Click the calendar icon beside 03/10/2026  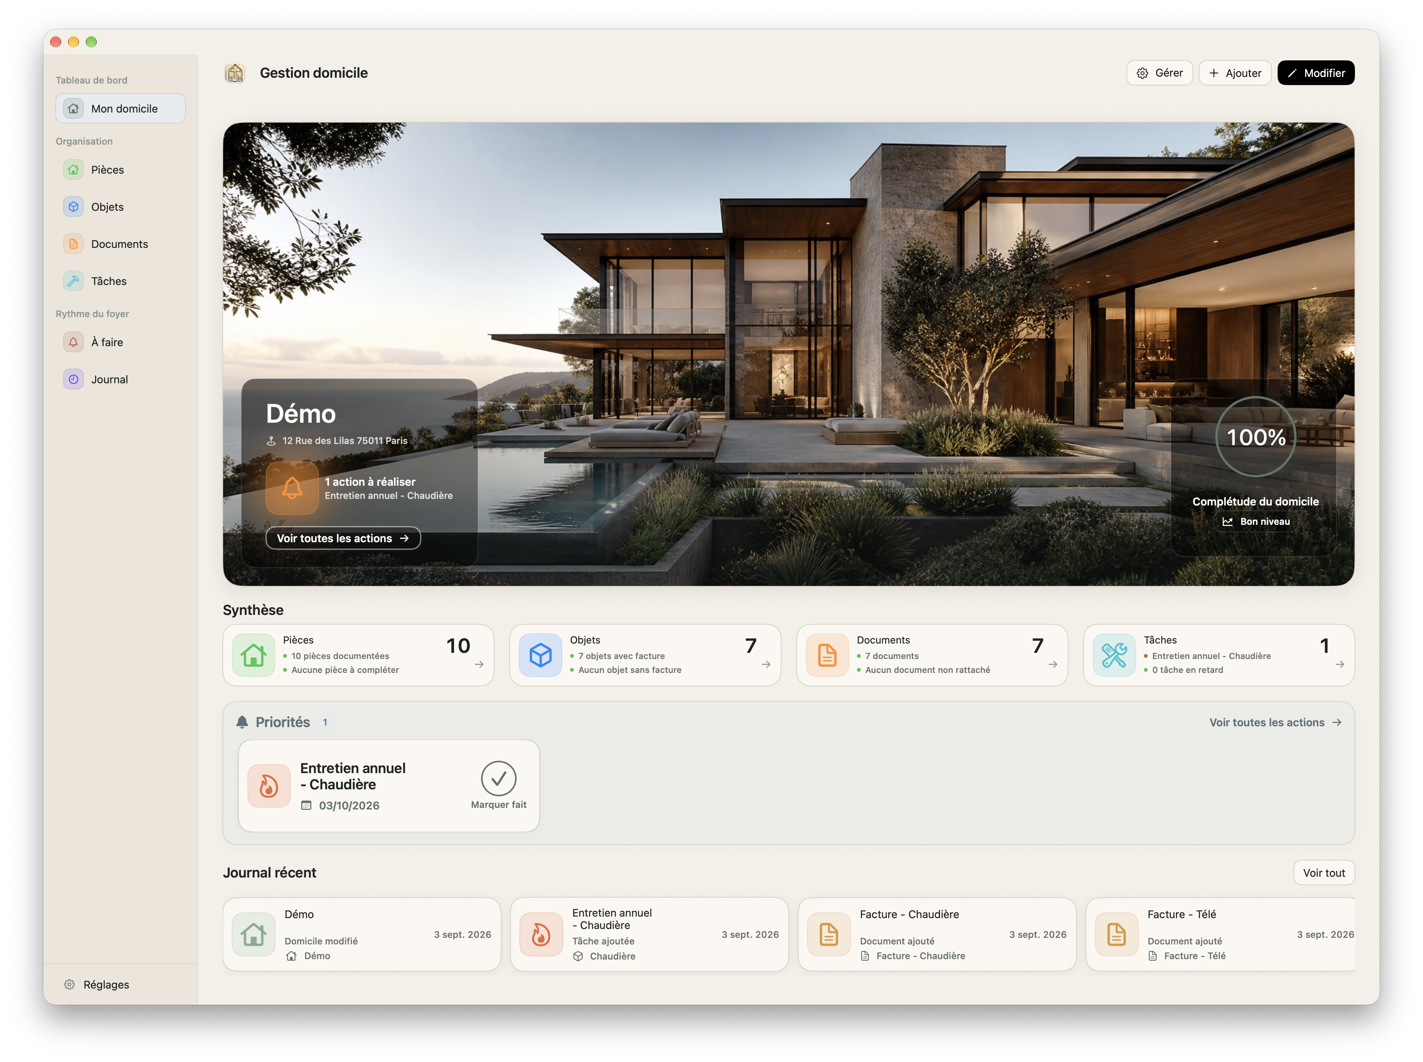coord(306,806)
